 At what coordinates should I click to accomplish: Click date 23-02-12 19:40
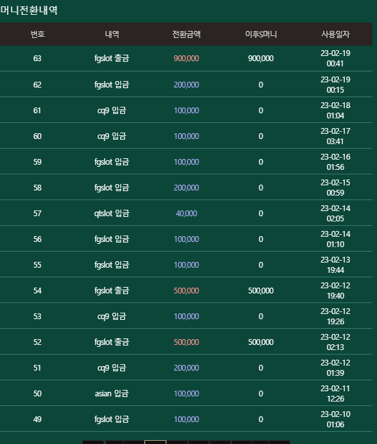pos(335,291)
